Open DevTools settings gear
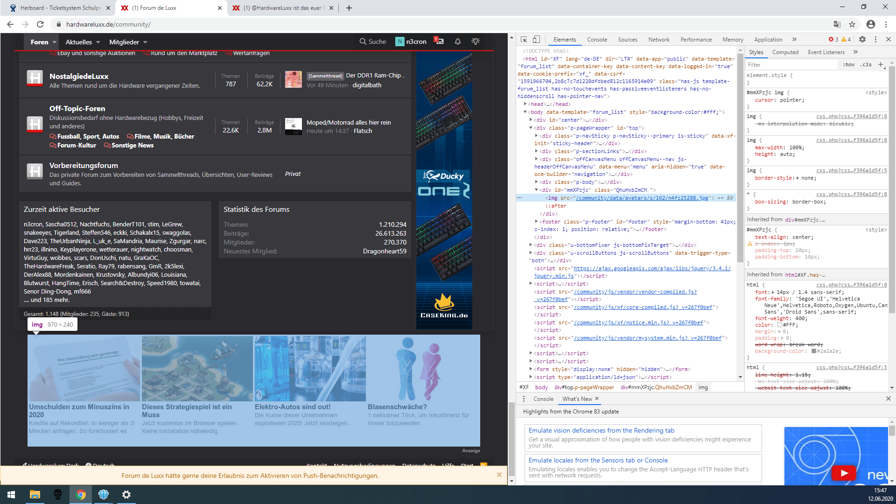 [x=862, y=40]
